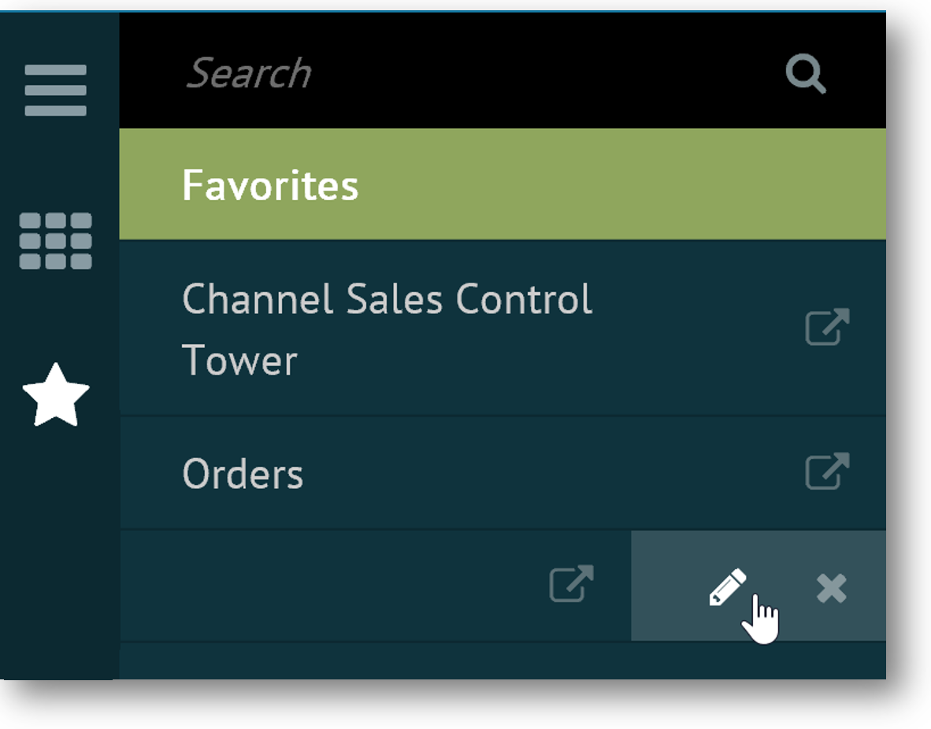Click the blank rail area below the star
The height and width of the screenshot is (729, 931).
59,551
